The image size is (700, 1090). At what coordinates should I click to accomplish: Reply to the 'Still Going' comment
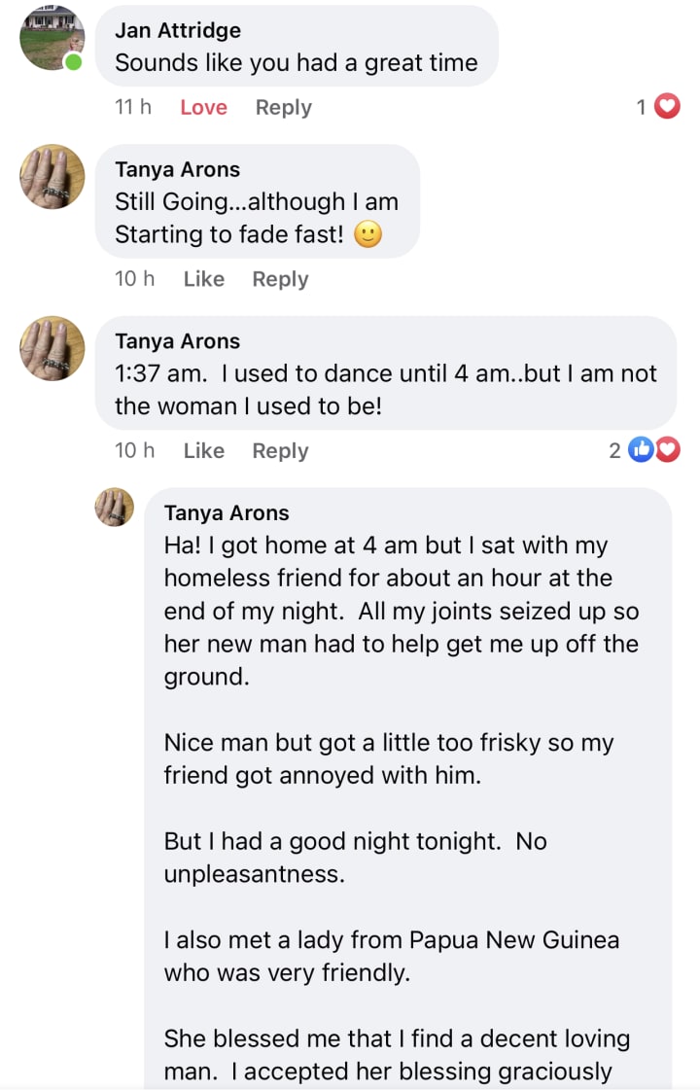(x=280, y=279)
